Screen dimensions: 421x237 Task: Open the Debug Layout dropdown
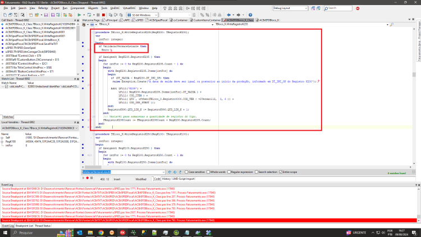(290, 8)
